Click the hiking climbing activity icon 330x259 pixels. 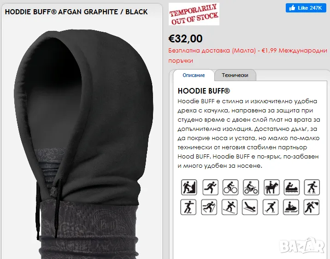point(189,187)
